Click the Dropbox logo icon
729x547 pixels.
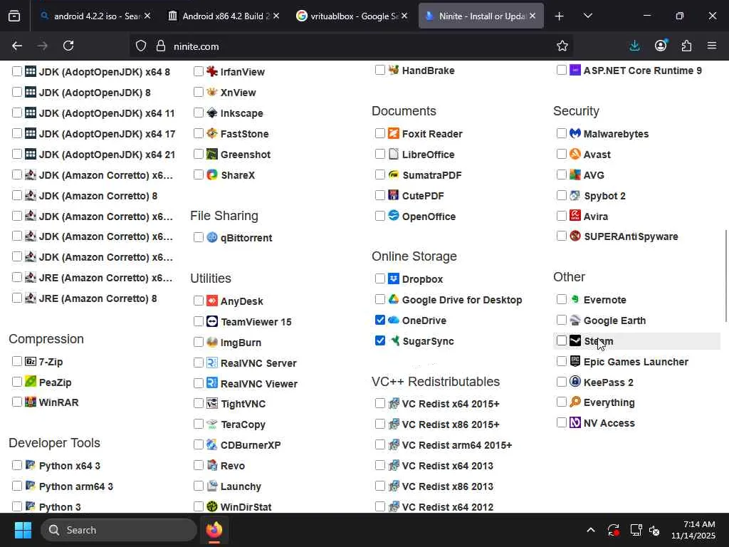click(393, 278)
